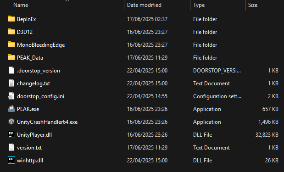Image resolution: width=284 pixels, height=172 pixels.
Task: Sort files by the Size column header
Action: point(253,5)
